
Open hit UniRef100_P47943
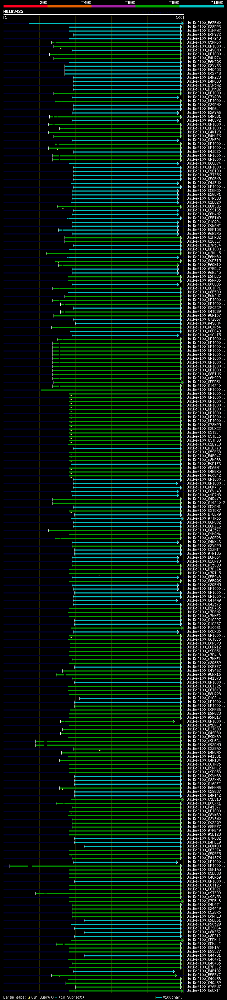(204, 38)
